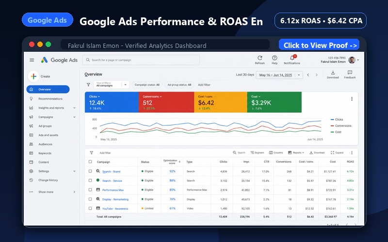Open the scorecard three-dot menu
Viewport: 388px width, 242px height.
(352, 99)
